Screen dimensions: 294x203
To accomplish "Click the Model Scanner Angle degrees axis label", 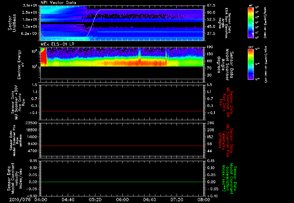I will click(x=225, y=65).
